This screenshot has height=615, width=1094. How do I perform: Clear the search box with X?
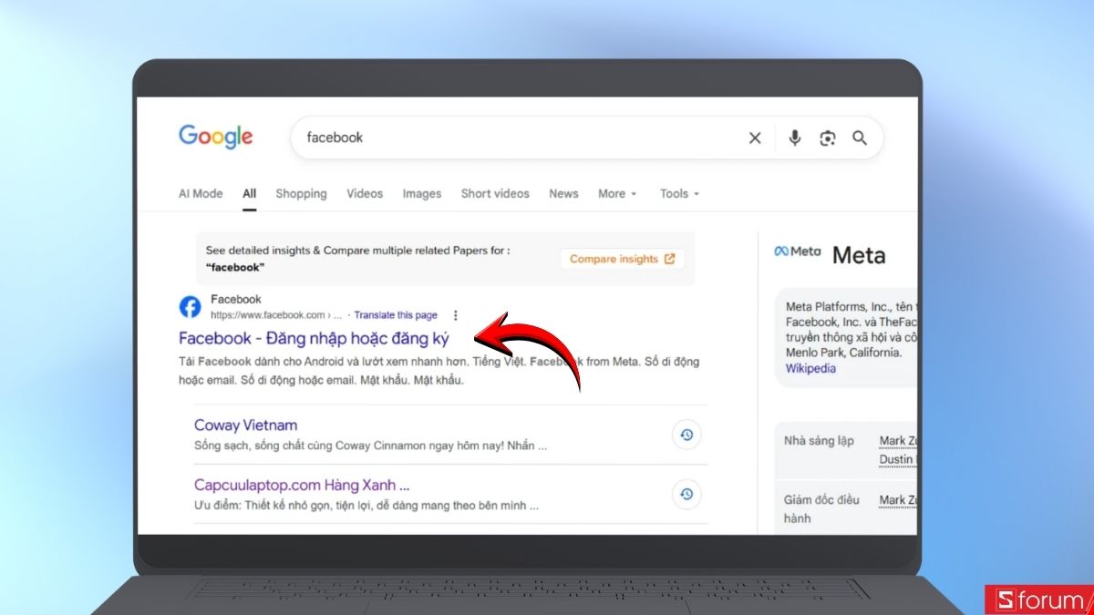(x=755, y=138)
